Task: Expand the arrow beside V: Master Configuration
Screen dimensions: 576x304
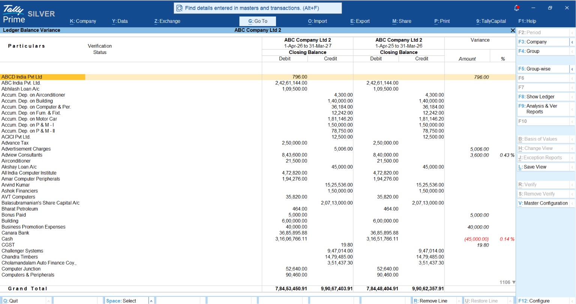Action: click(x=572, y=204)
